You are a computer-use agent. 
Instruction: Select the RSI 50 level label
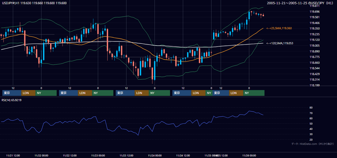click(x=311, y=124)
